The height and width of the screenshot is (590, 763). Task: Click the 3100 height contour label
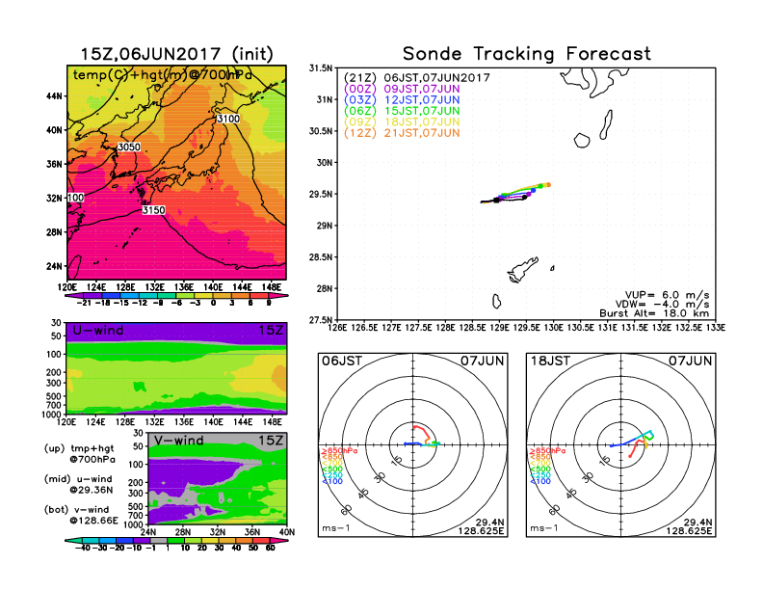228,119
